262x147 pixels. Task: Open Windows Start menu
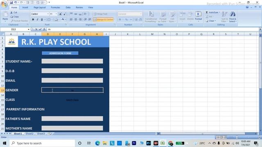[x=5, y=143]
